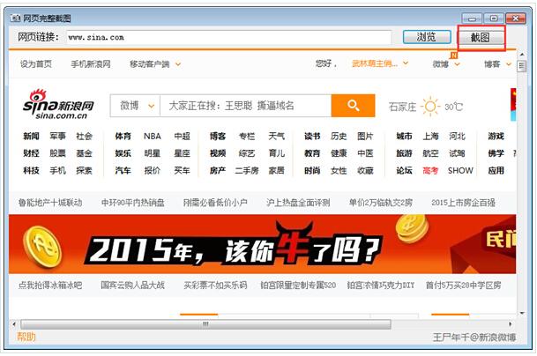Click the scrollbar right arrow
The height and width of the screenshot is (356, 537).
click(x=510, y=323)
